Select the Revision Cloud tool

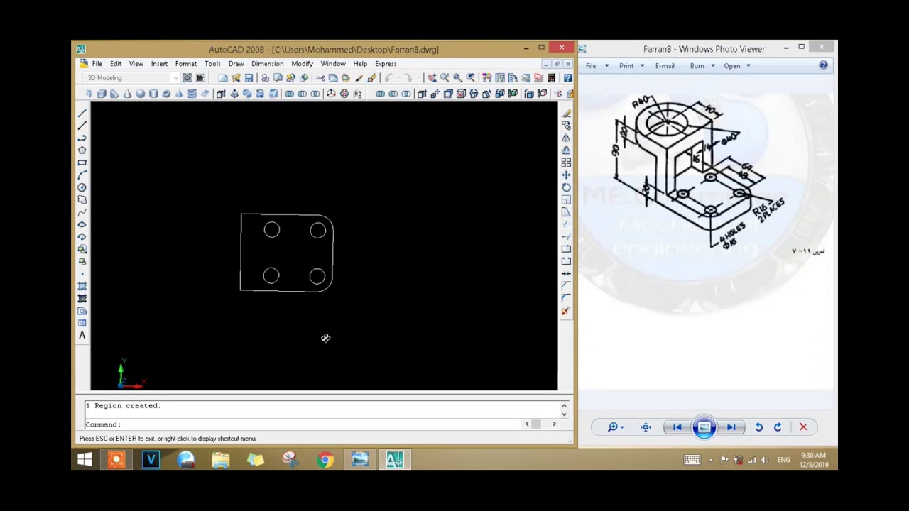point(82,200)
